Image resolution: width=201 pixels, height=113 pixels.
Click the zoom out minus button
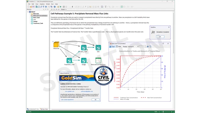pos(159,112)
